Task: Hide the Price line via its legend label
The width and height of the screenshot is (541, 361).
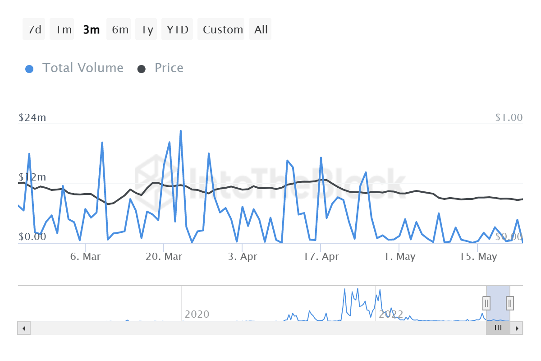Action: point(169,68)
